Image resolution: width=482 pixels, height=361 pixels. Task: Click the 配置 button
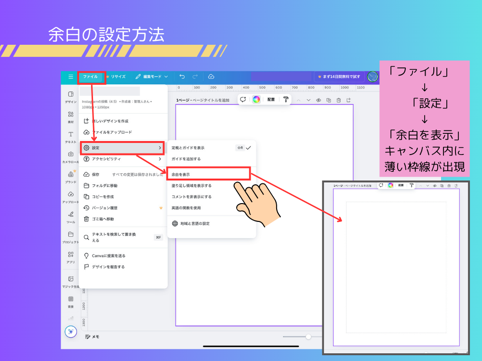pyautogui.click(x=271, y=99)
